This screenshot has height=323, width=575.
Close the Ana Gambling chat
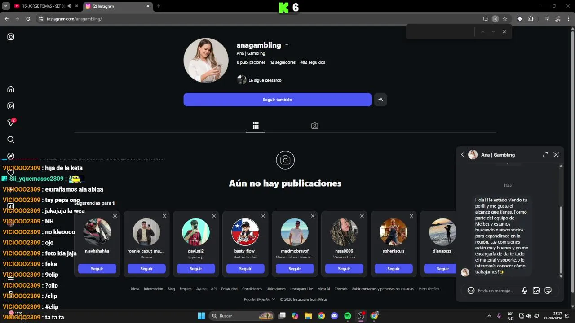tap(556, 155)
